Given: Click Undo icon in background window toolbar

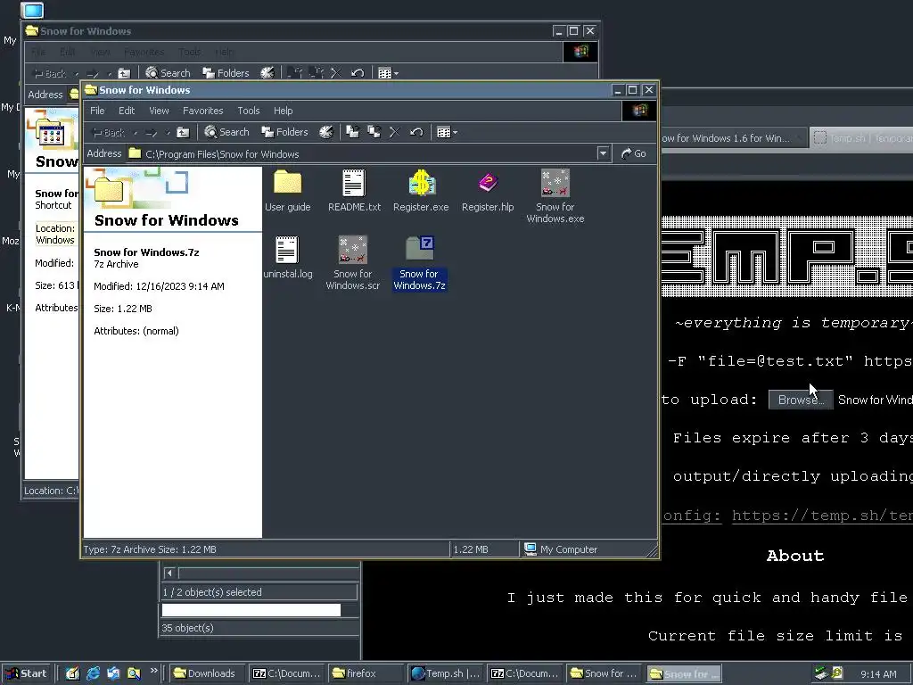Looking at the screenshot, I should (x=358, y=73).
